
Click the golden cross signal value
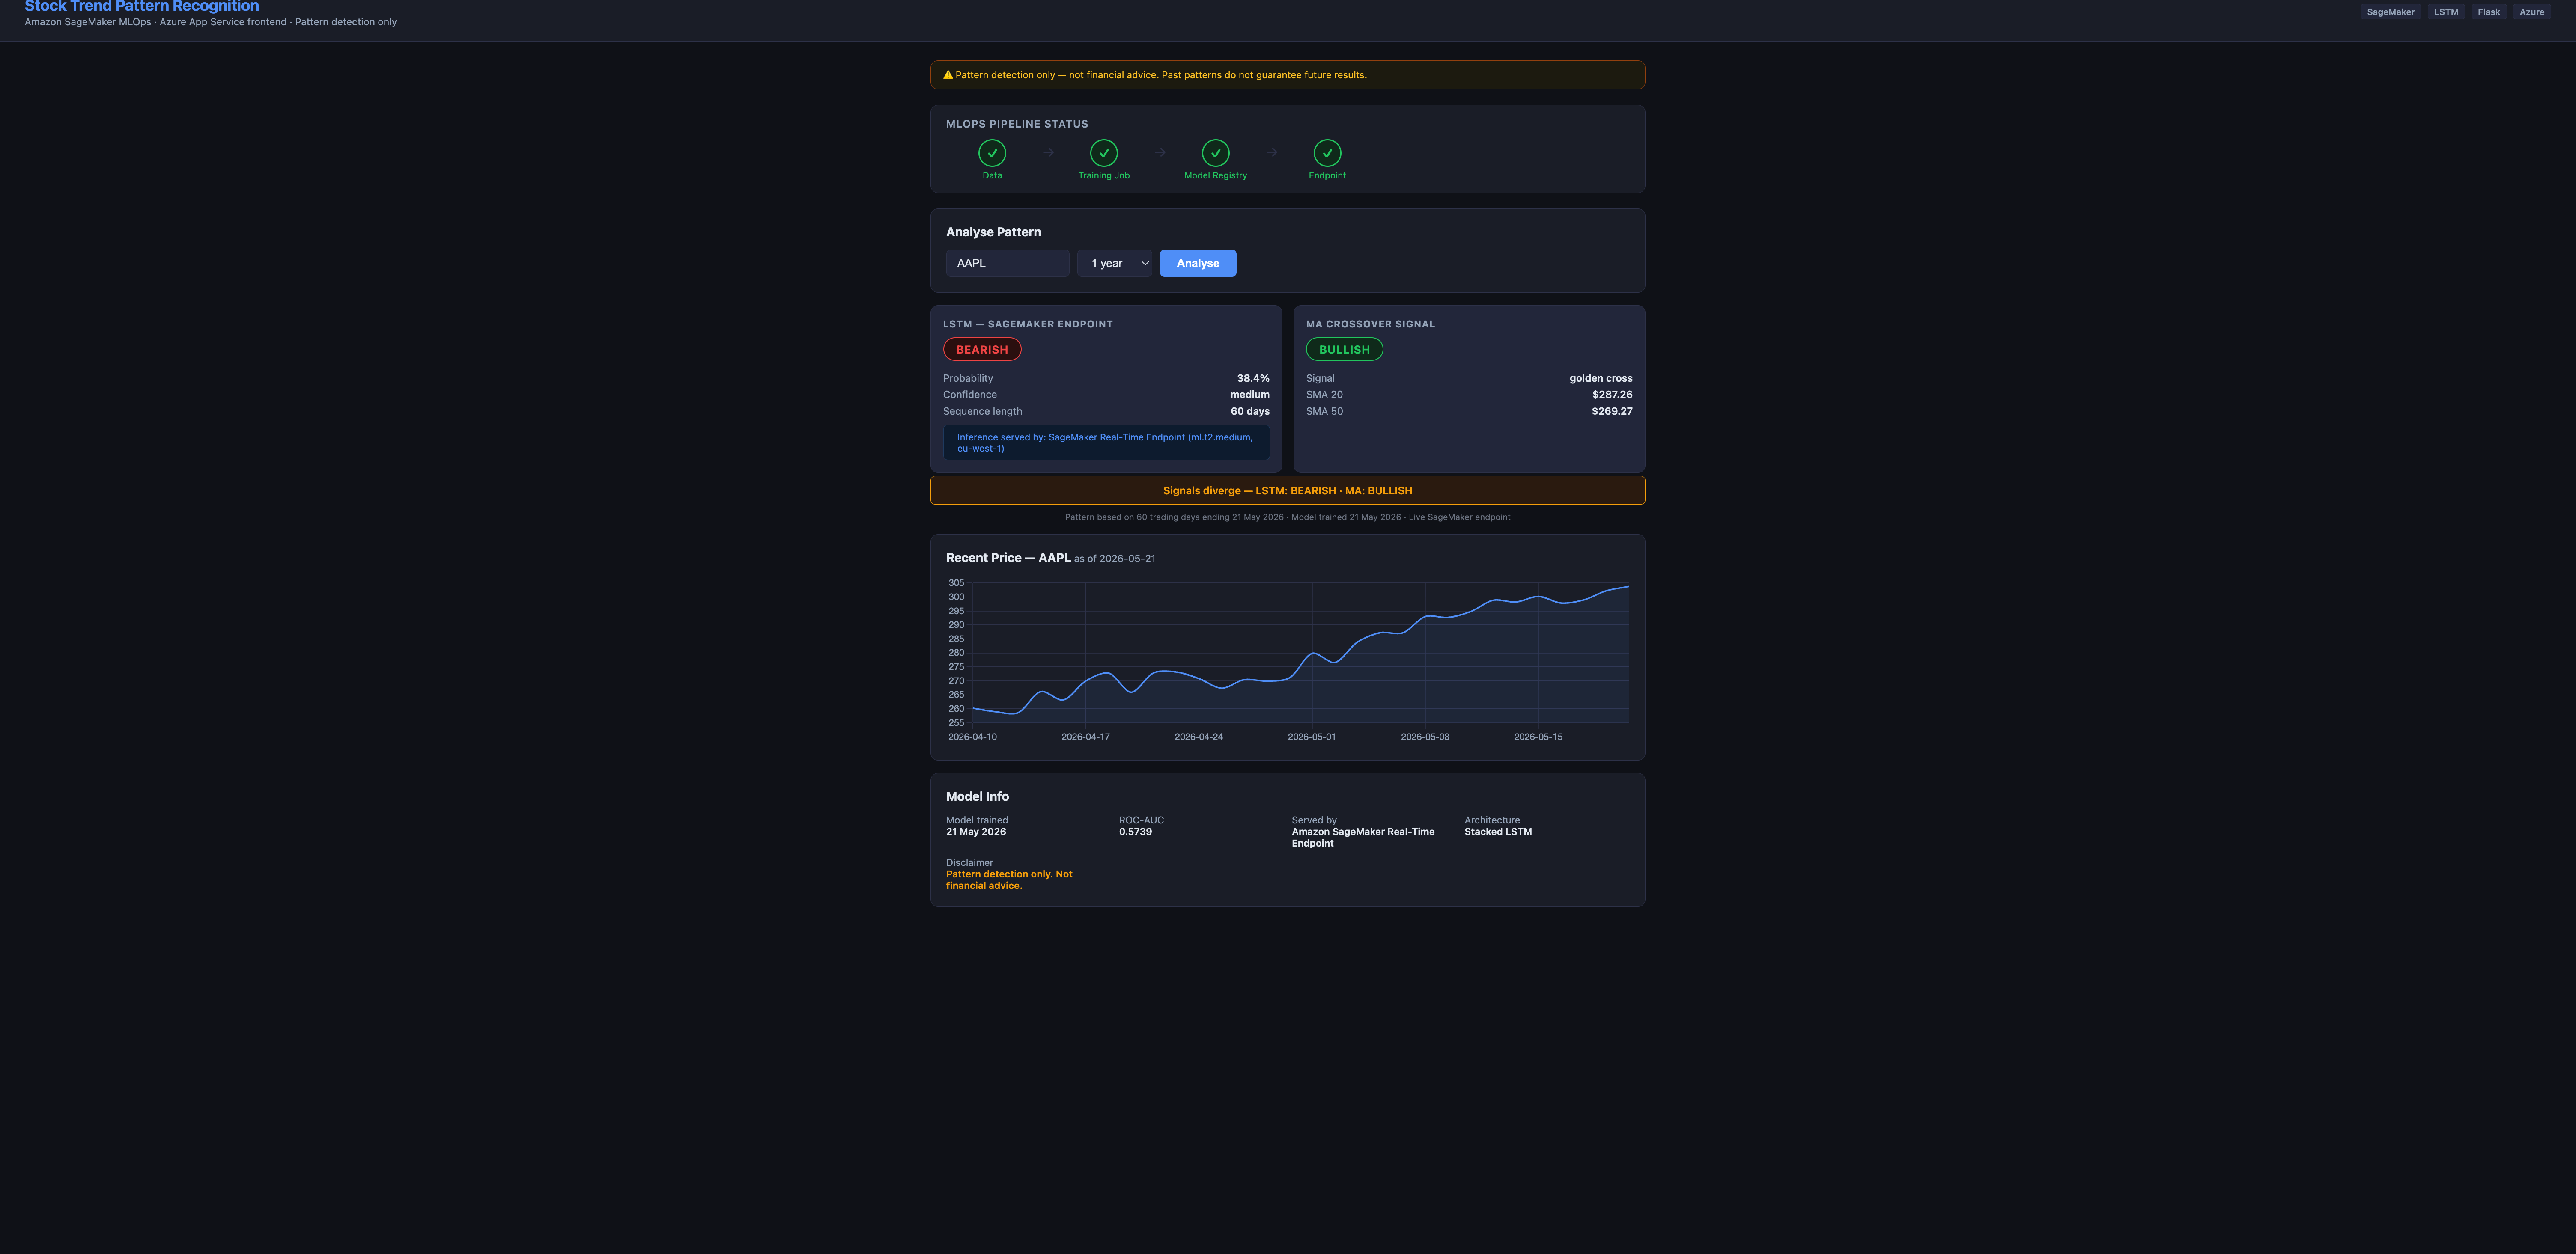1600,379
